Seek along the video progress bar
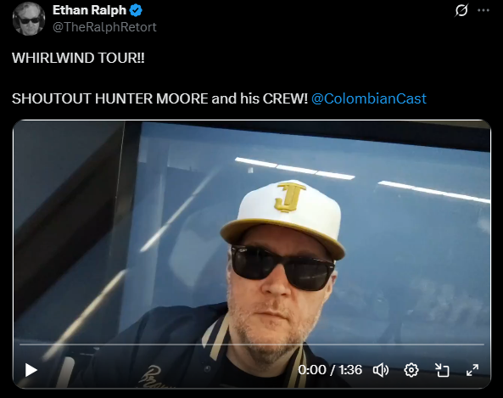The height and width of the screenshot is (398, 503). [252, 345]
